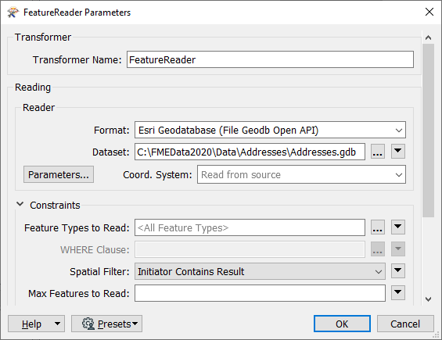Click the Presets gear icon button

click(x=106, y=324)
